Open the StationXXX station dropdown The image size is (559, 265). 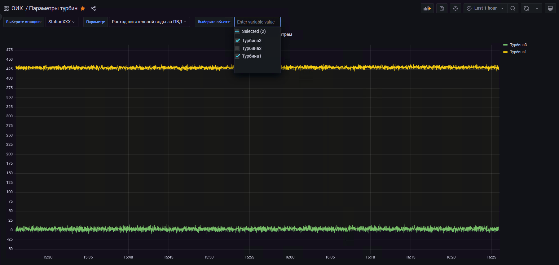(62, 22)
